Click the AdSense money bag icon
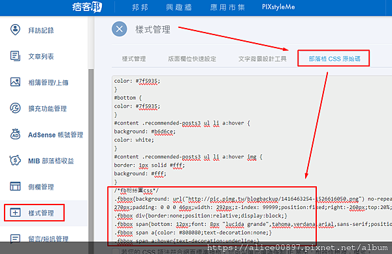392x254 pixels. click(x=15, y=134)
